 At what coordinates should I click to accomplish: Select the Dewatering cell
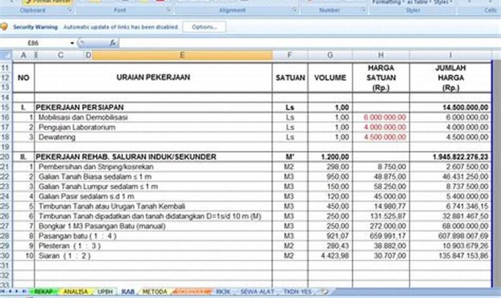pyautogui.click(x=153, y=137)
